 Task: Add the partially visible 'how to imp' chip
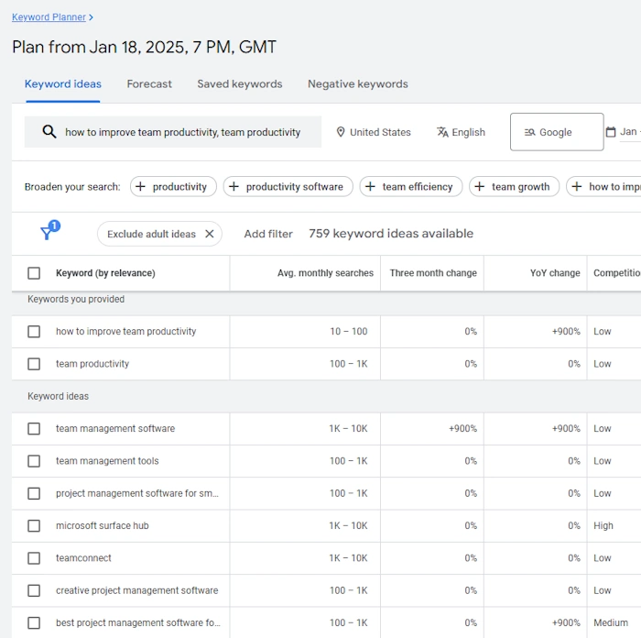(604, 187)
